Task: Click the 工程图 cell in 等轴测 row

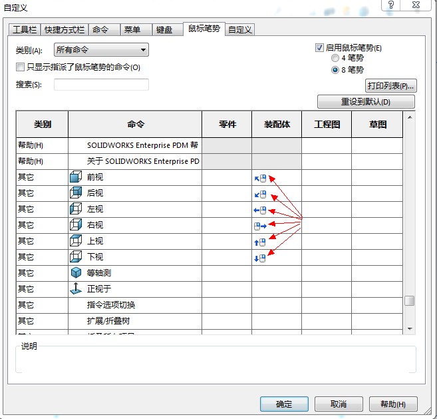Action: click(327, 273)
